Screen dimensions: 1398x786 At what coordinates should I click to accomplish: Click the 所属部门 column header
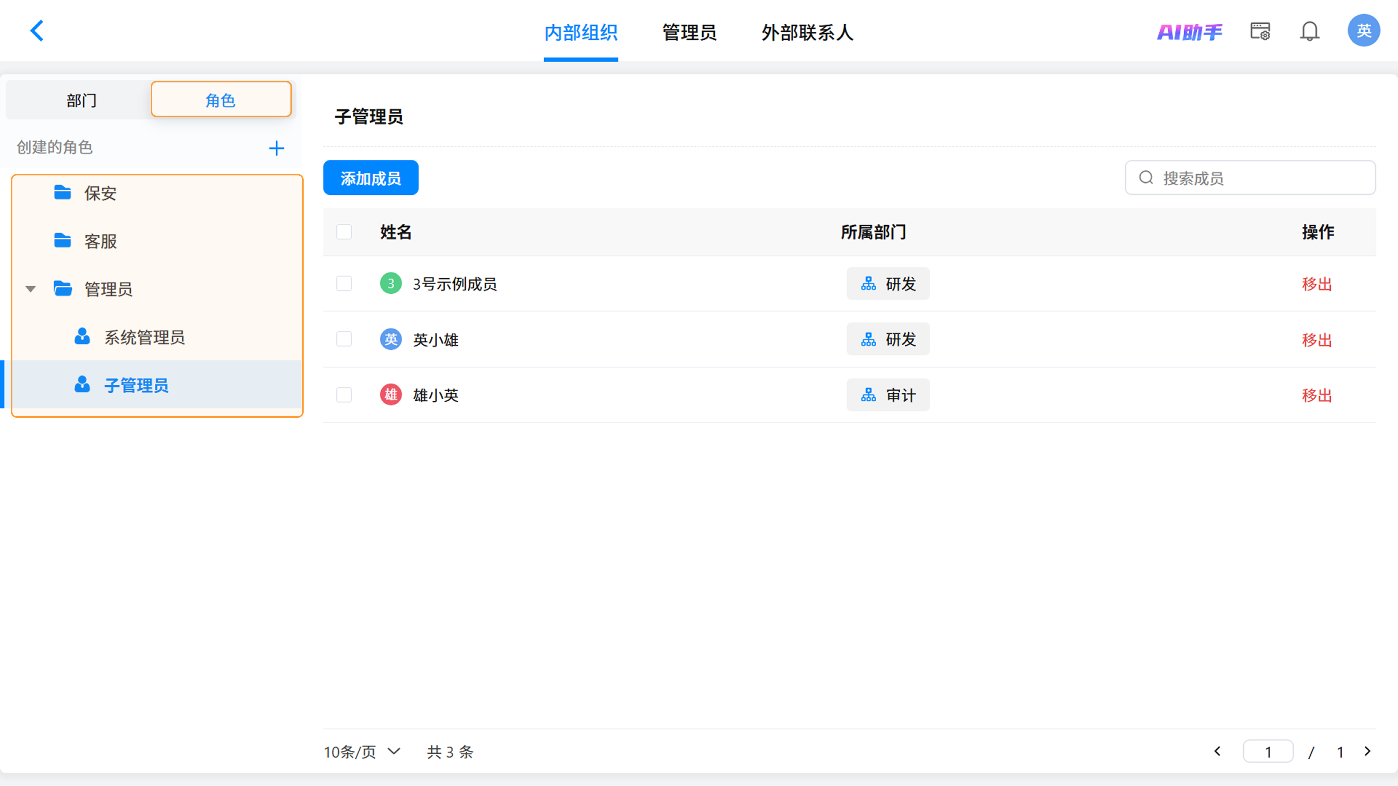873,232
